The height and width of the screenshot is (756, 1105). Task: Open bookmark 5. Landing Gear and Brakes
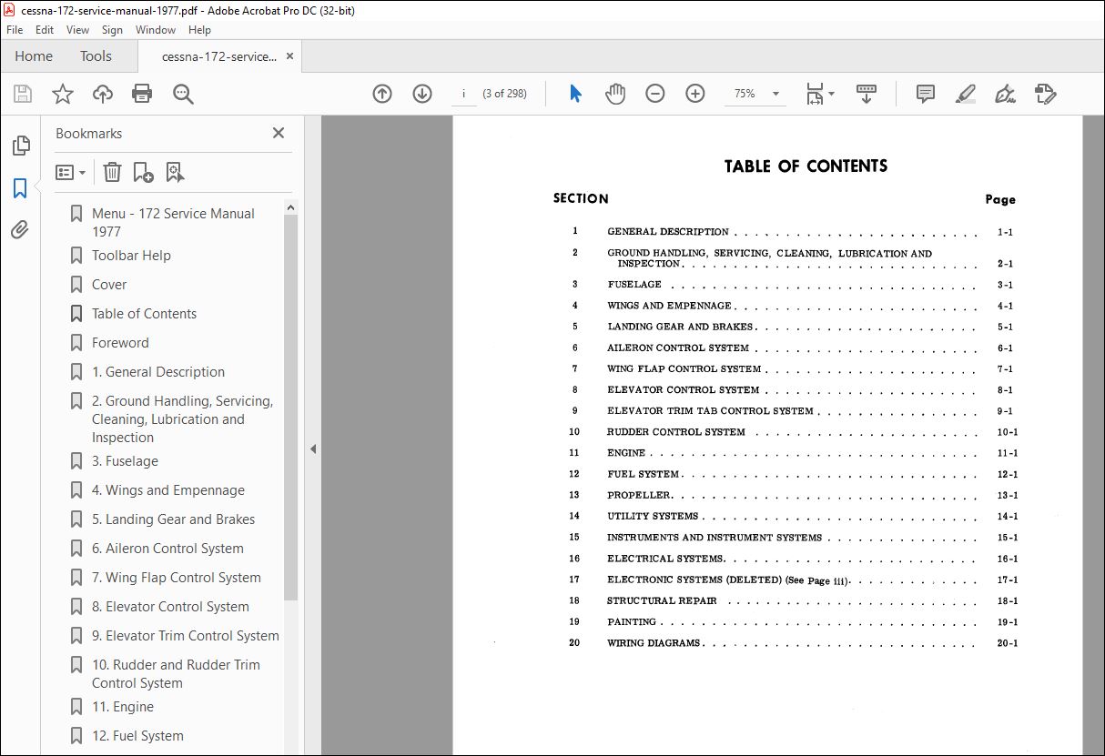point(173,519)
